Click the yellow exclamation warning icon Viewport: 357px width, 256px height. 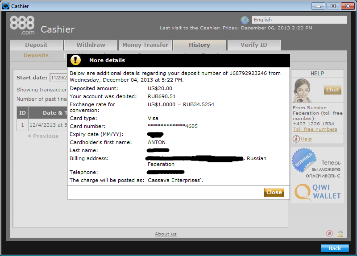(x=76, y=60)
